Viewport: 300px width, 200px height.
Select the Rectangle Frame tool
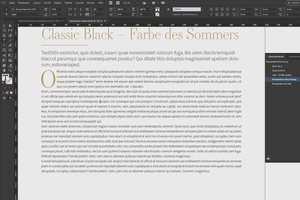[x=4, y=50]
